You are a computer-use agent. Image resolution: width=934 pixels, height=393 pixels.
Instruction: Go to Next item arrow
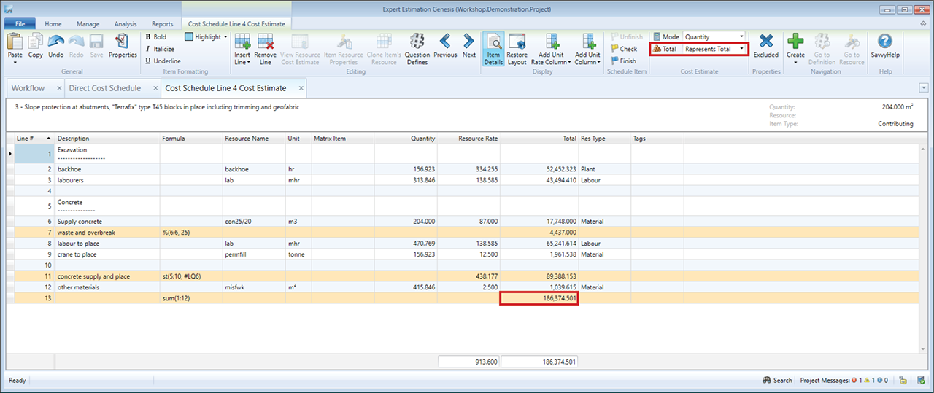pos(468,42)
